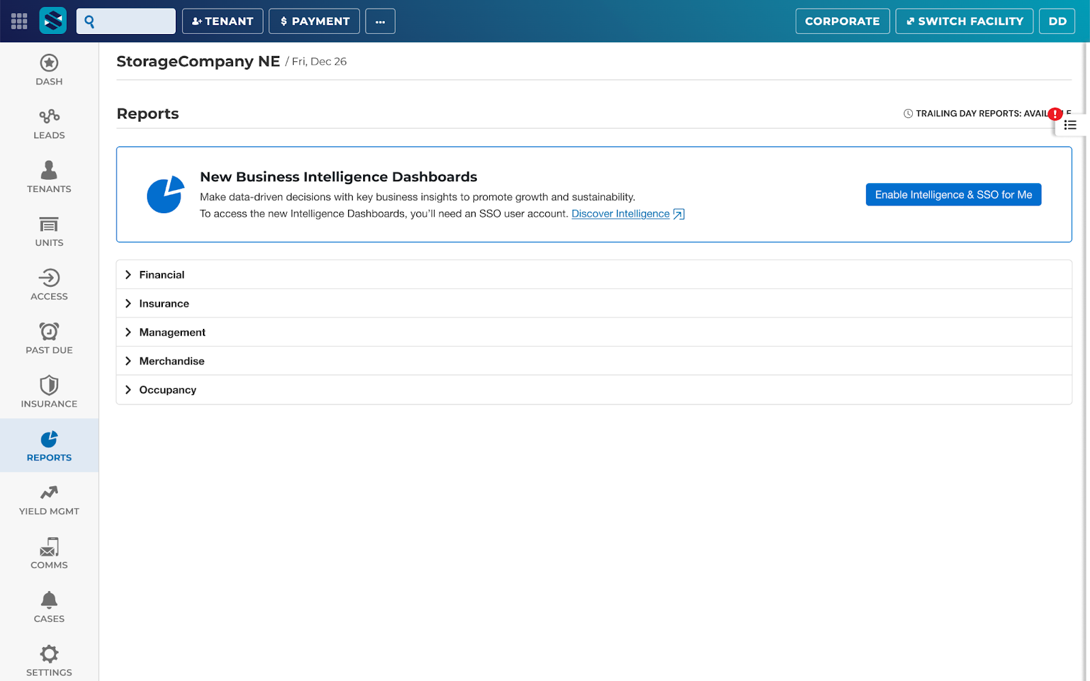Select the Access sidebar icon

[x=49, y=278]
